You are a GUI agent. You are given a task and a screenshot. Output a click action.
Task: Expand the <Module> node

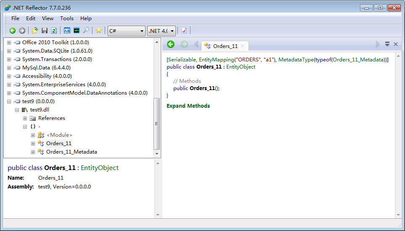33,135
